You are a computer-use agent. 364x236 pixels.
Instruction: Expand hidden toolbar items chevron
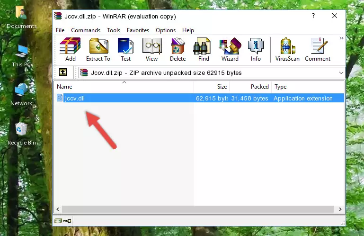341,38
